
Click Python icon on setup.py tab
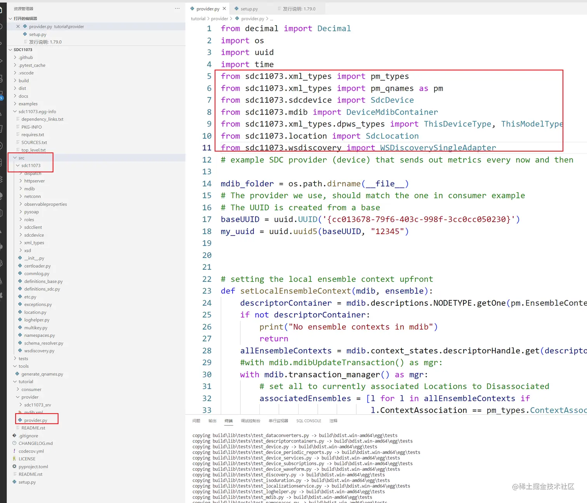pos(237,9)
